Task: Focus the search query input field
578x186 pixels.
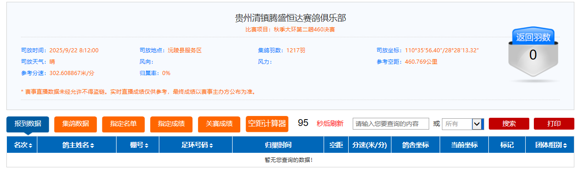Action: (390, 124)
